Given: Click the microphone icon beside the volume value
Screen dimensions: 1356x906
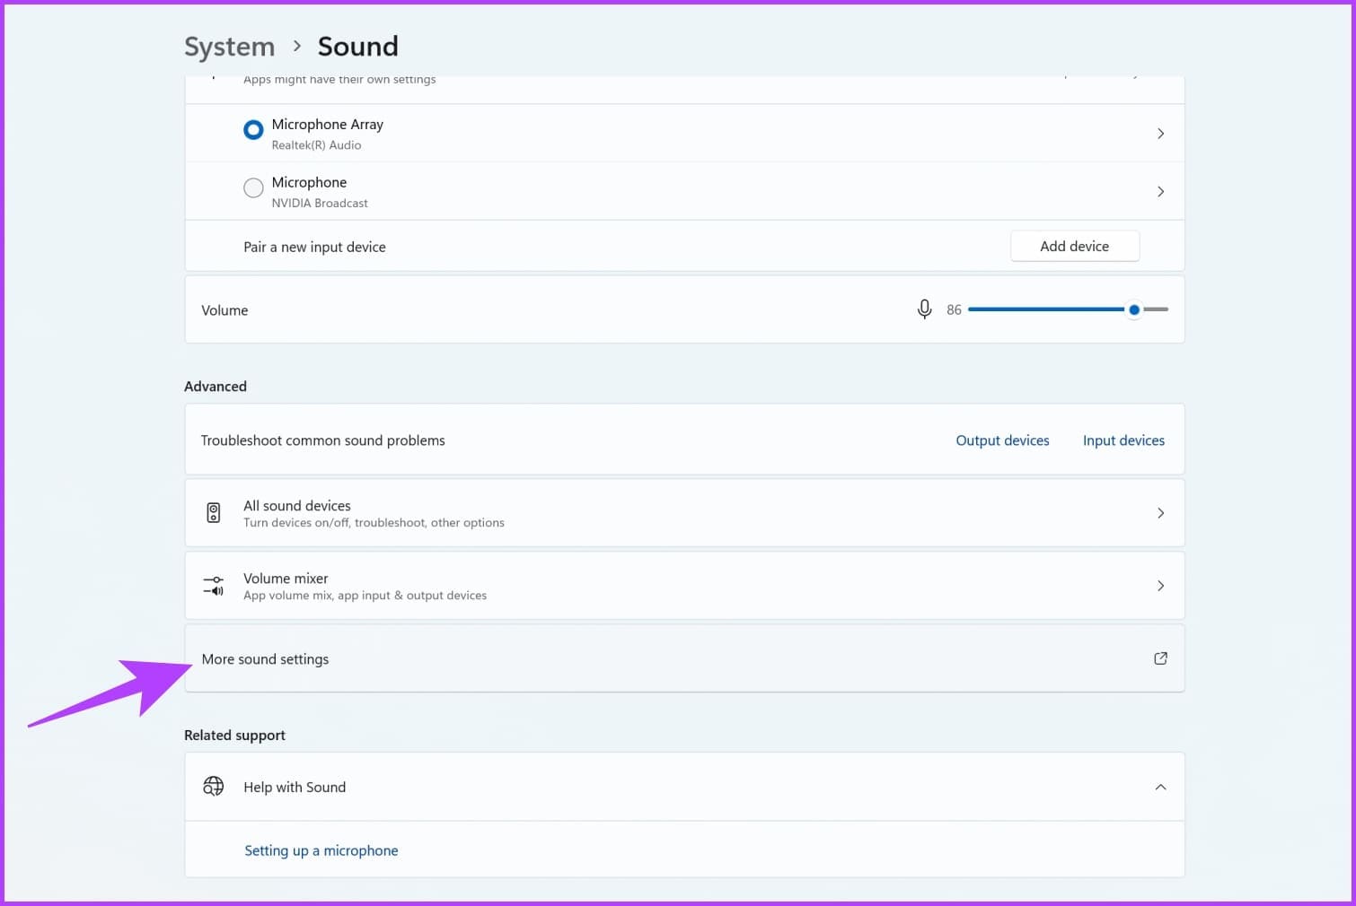Looking at the screenshot, I should [924, 309].
